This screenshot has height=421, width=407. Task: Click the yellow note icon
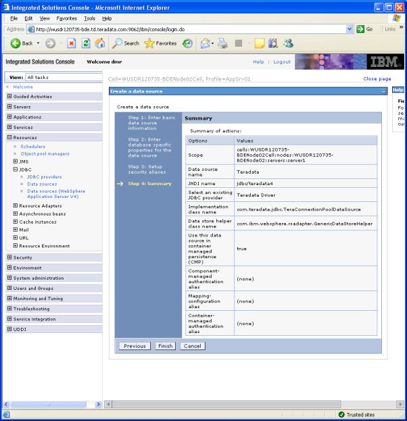tap(260, 43)
